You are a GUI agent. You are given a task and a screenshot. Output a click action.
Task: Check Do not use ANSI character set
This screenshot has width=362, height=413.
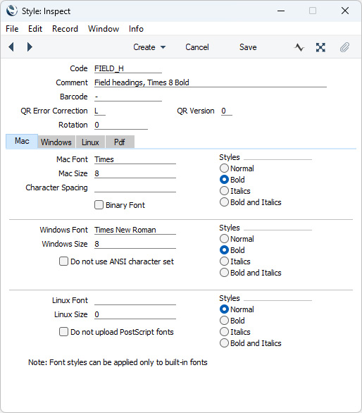click(x=63, y=261)
